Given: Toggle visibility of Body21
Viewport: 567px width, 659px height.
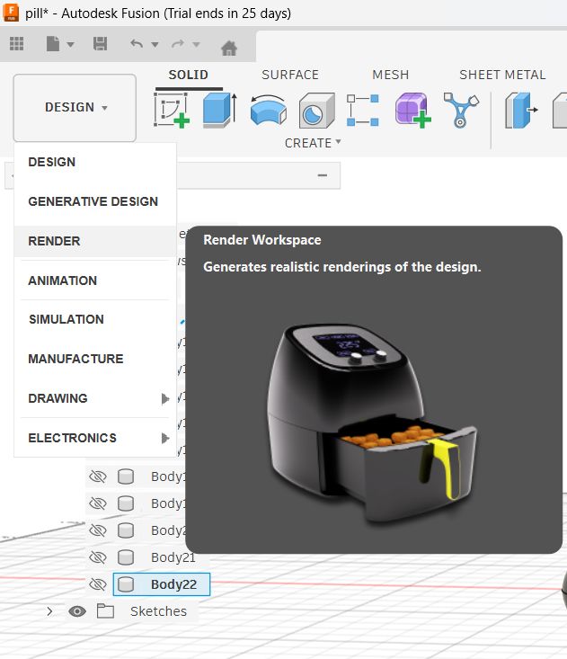Looking at the screenshot, I should [x=97, y=557].
